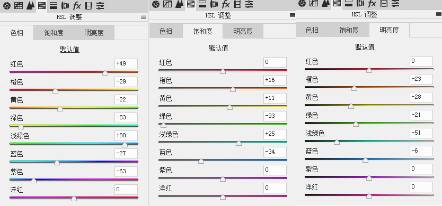Click the 洋红 hue value field showing 0
442x206 pixels.
coord(126,190)
